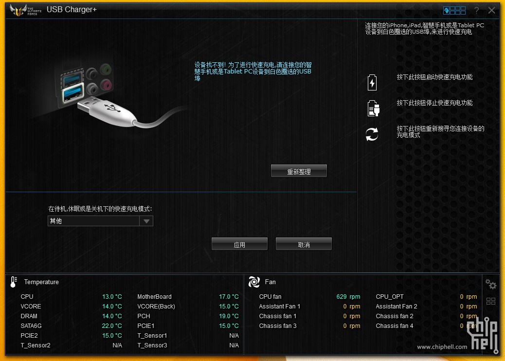
Task: Click the circular arrows re-search device icon
Action: [x=372, y=134]
